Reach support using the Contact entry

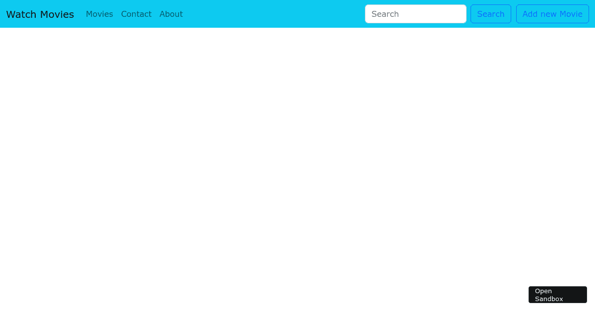click(136, 14)
